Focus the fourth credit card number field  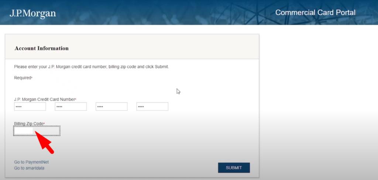click(x=152, y=107)
